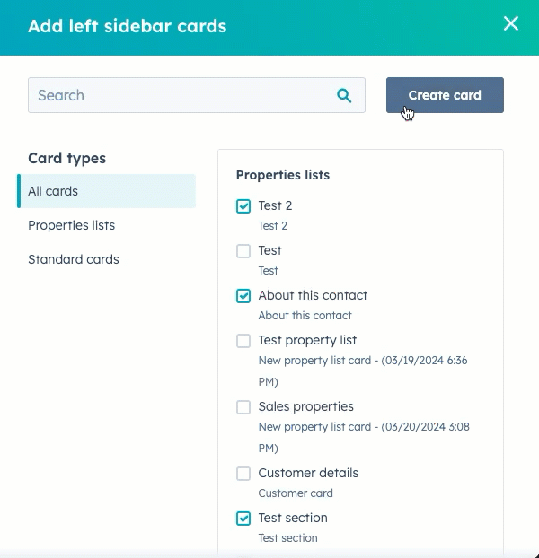Click the Sales properties label text

305,406
